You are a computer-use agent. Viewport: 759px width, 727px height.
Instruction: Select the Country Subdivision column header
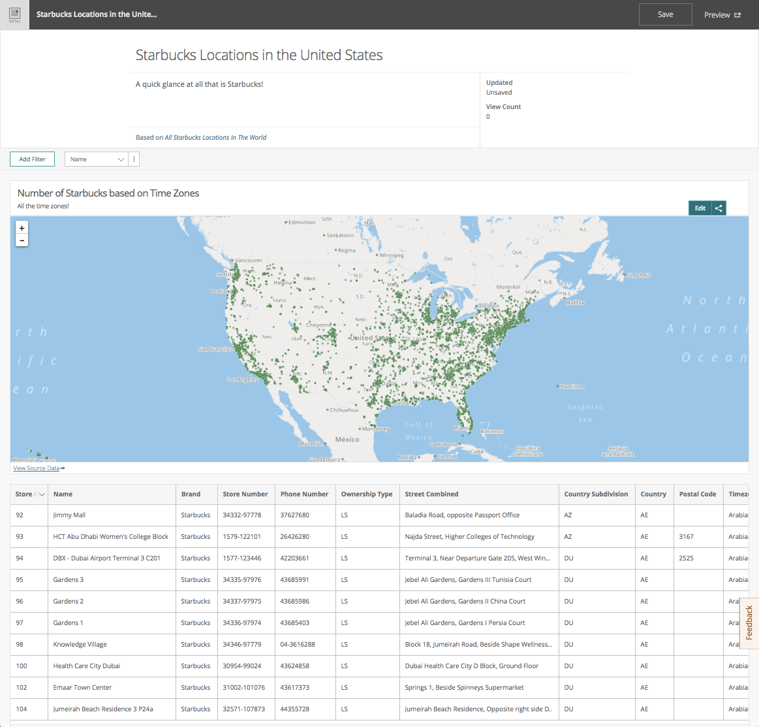pyautogui.click(x=596, y=494)
